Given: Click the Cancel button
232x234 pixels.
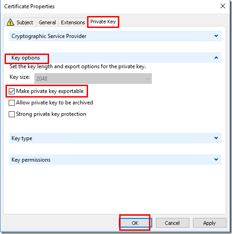Looking at the screenshot, I should (x=172, y=223).
